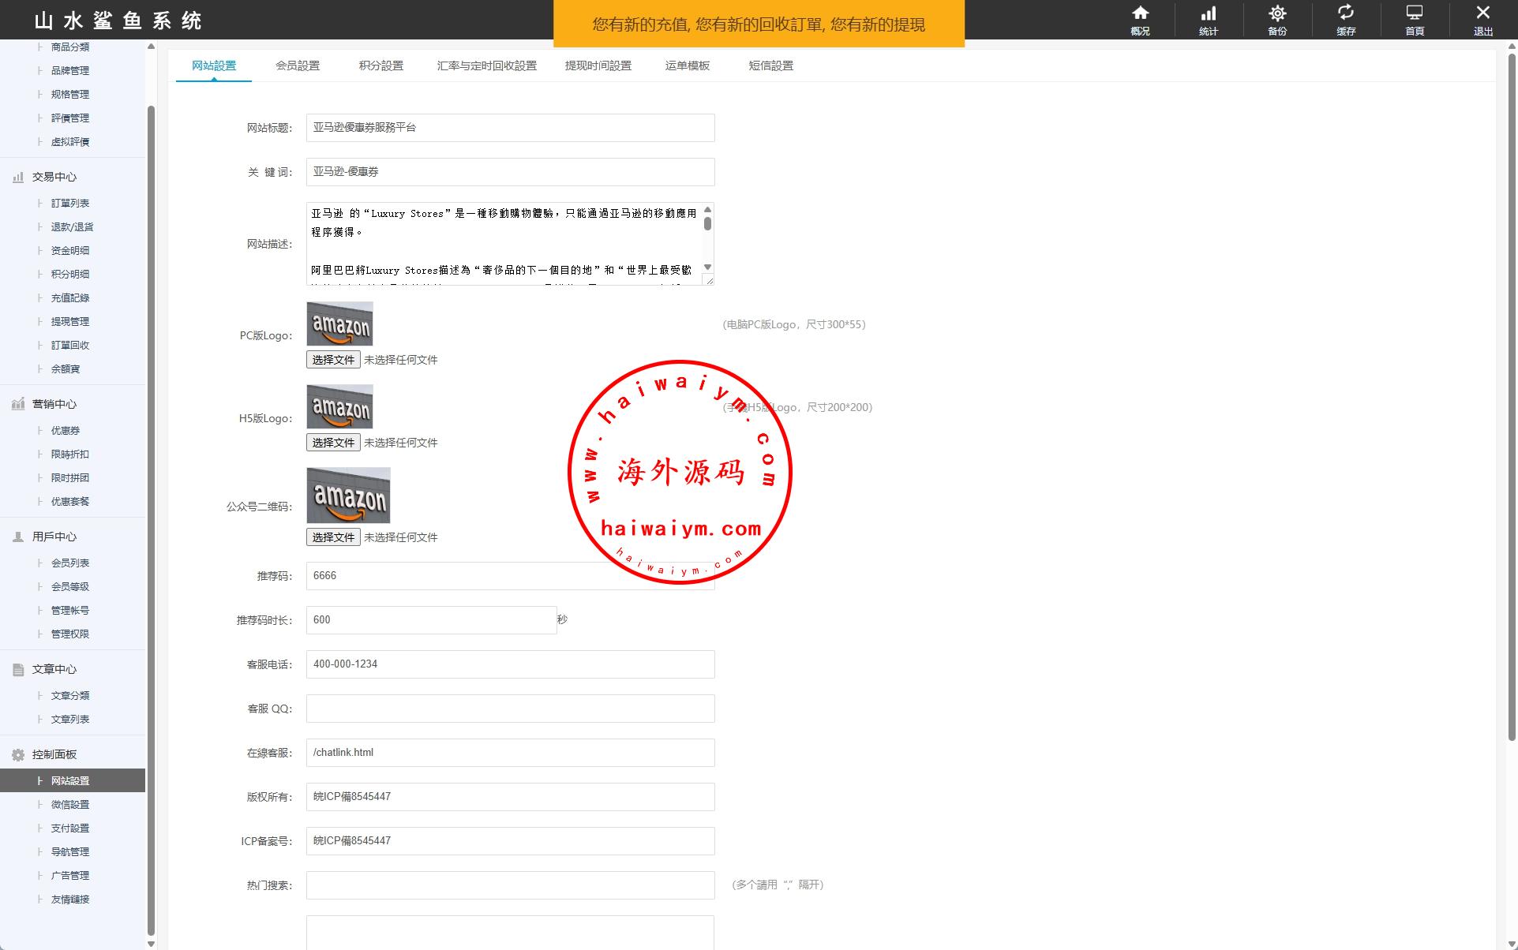Click the 客服电话 input field
The width and height of the screenshot is (1518, 950).
coord(510,664)
